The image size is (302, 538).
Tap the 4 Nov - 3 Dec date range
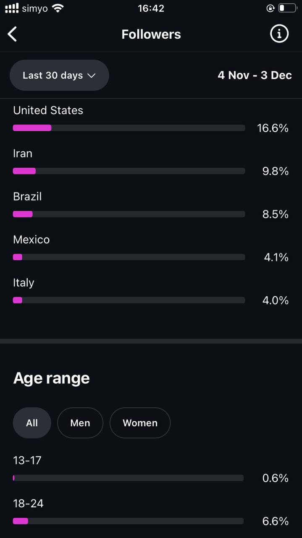(255, 75)
